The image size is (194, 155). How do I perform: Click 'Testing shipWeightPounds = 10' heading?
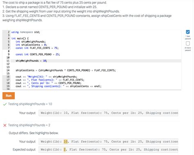[x=30, y=104]
